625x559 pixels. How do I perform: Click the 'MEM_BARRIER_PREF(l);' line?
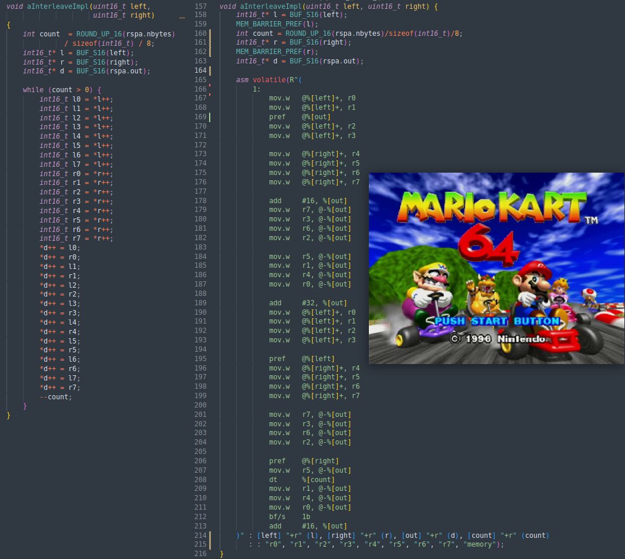(277, 24)
